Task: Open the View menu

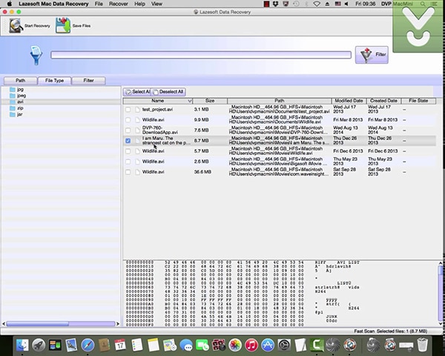Action: [156, 4]
